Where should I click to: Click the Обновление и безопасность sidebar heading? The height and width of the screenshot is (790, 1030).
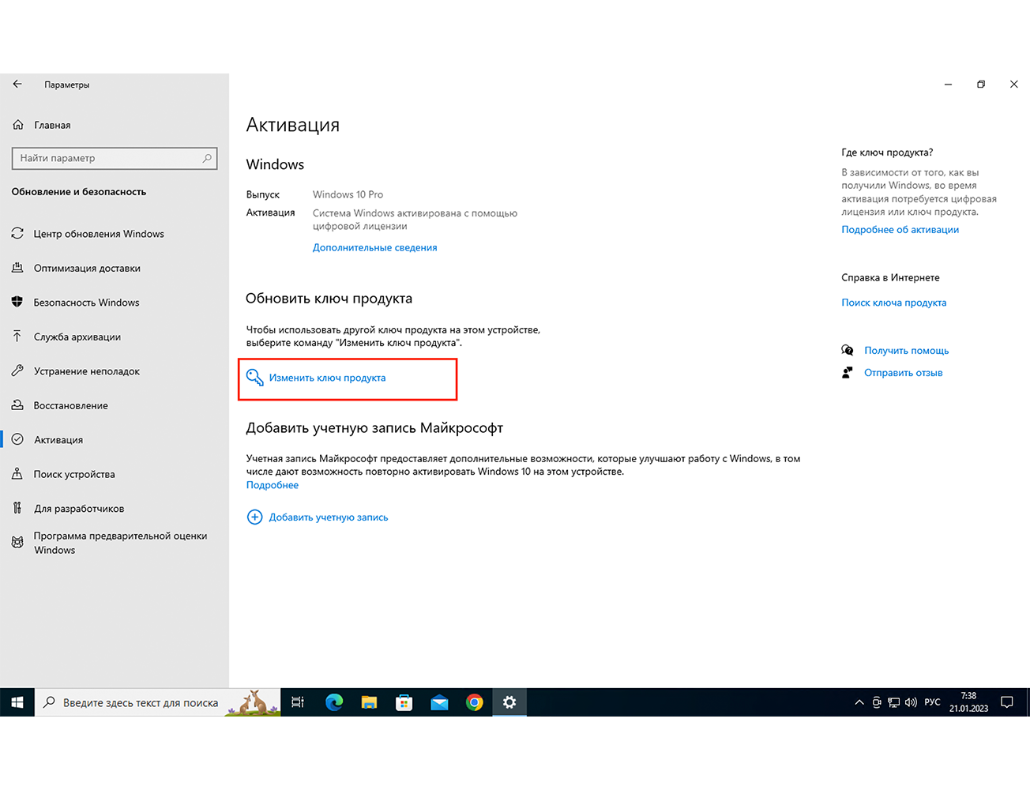[x=79, y=192]
